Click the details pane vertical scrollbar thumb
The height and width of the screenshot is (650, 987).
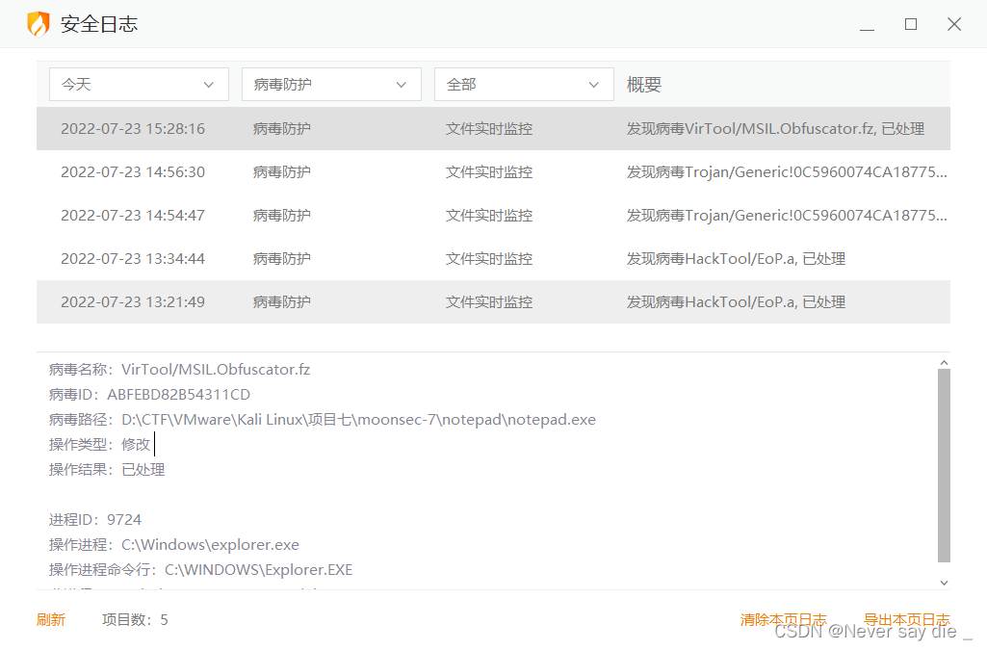944,466
